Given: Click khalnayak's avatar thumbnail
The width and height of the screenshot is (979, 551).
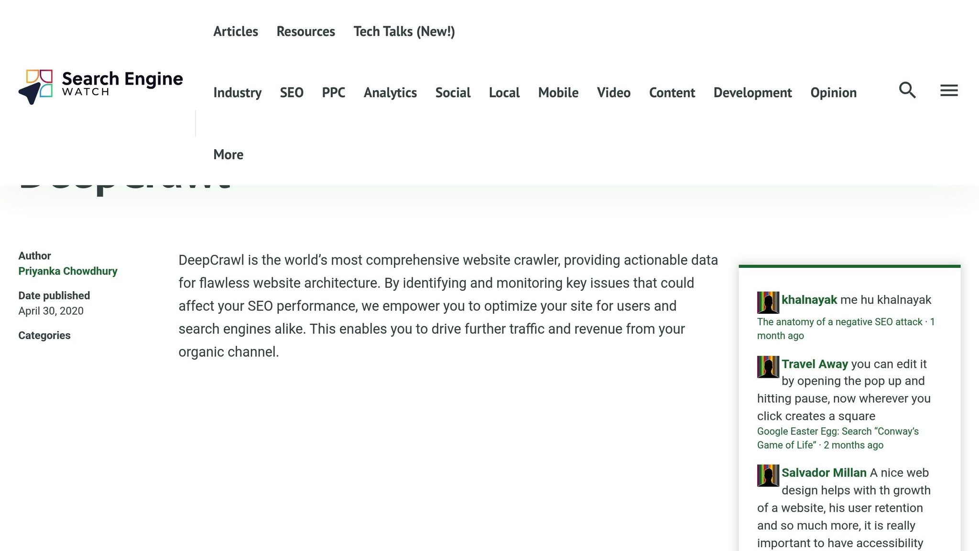Looking at the screenshot, I should [x=768, y=303].
